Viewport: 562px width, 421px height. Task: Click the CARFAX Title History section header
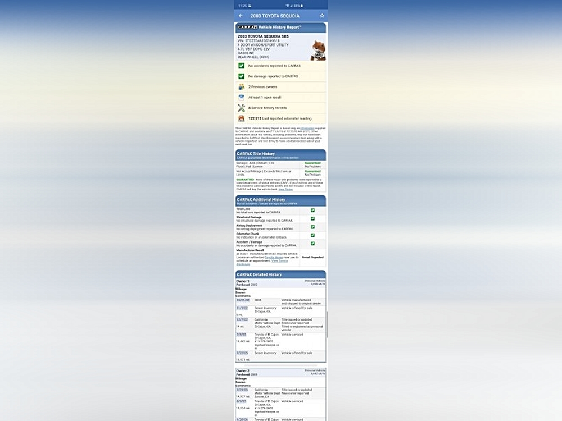pyautogui.click(x=280, y=155)
